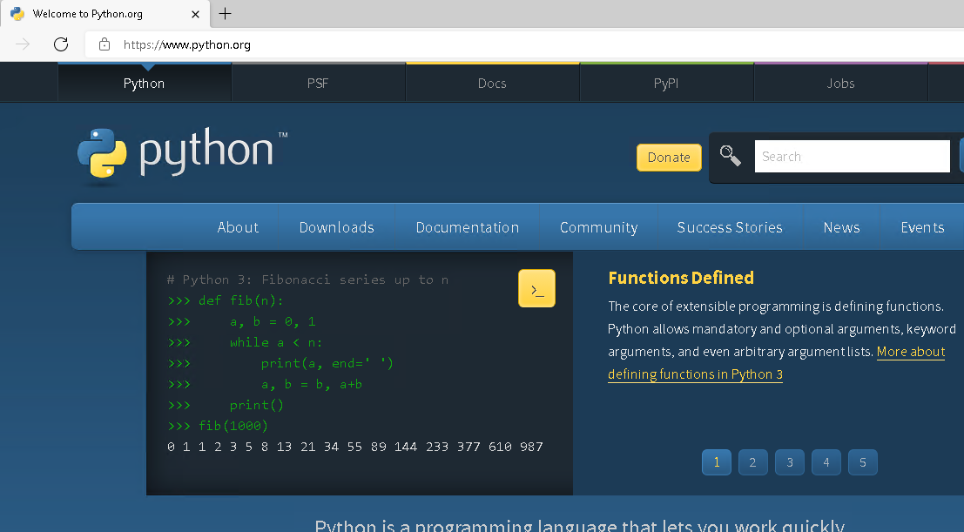This screenshot has width=964, height=532.
Task: Open the Docs top-bar tab
Action: point(493,83)
